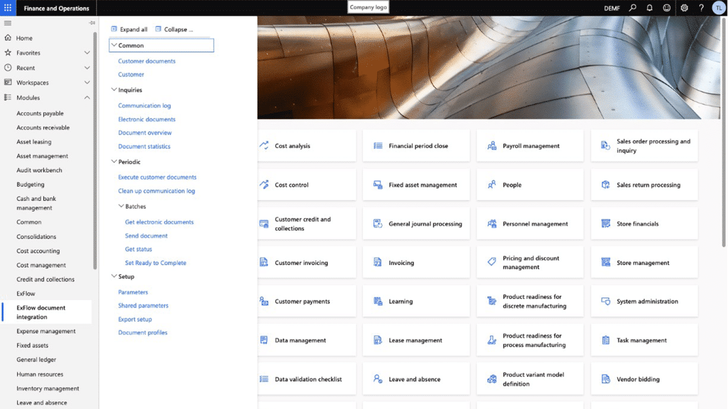Collapse the Modules section in the sidebar

point(87,98)
